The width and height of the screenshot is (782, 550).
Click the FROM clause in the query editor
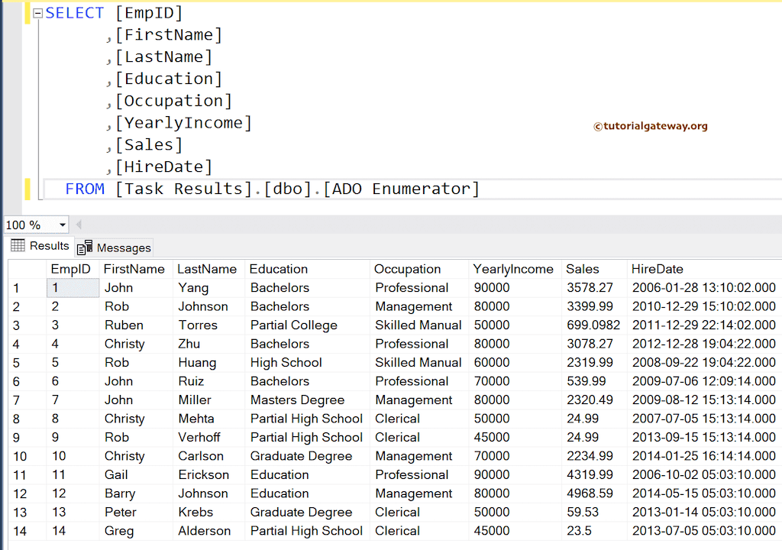(x=86, y=188)
